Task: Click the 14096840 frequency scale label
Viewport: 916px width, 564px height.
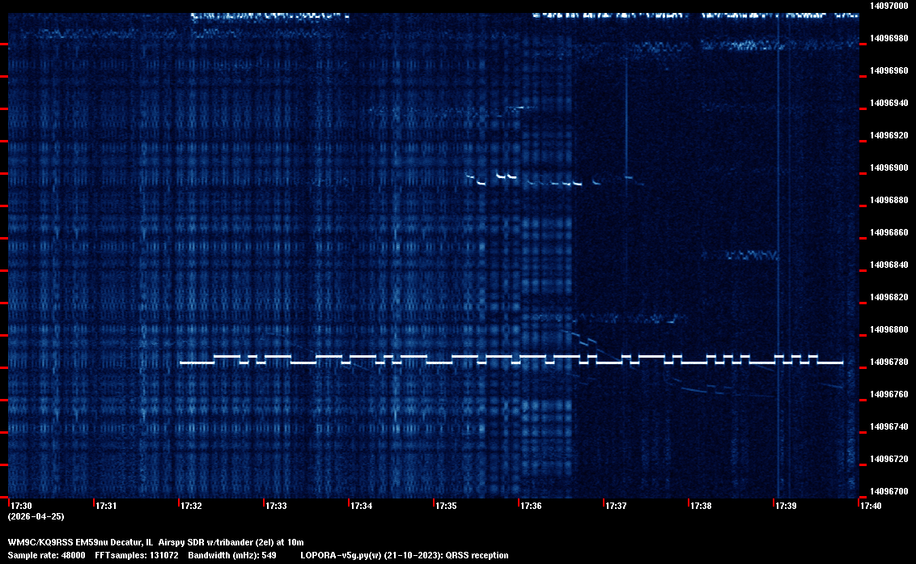Action: (888, 265)
